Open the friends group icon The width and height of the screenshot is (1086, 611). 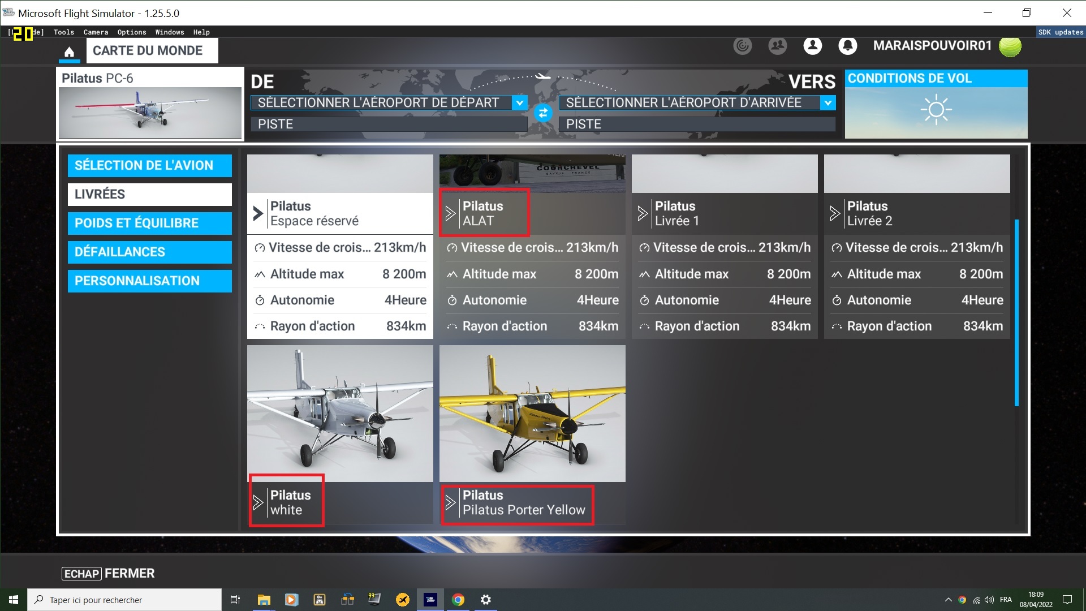[778, 46]
